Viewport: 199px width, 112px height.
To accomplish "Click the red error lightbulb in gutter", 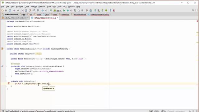I will [9, 83].
